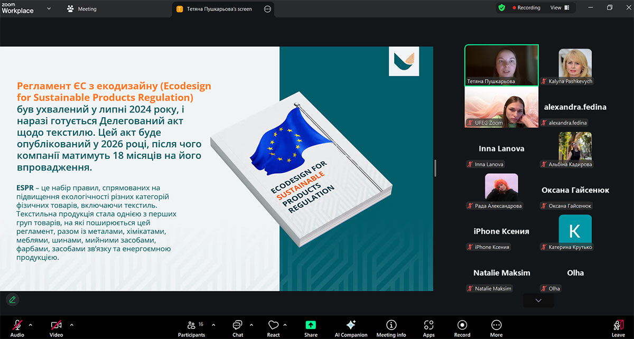The image size is (634, 339).
Task: Open Meeting info
Action: [391, 328]
